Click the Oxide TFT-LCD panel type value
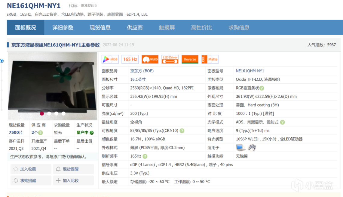This screenshot has width=343, height=197. [x=258, y=80]
